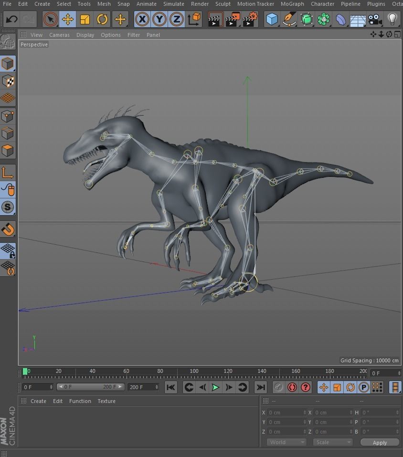Open the Animate menu
The image size is (403, 457).
147,4
